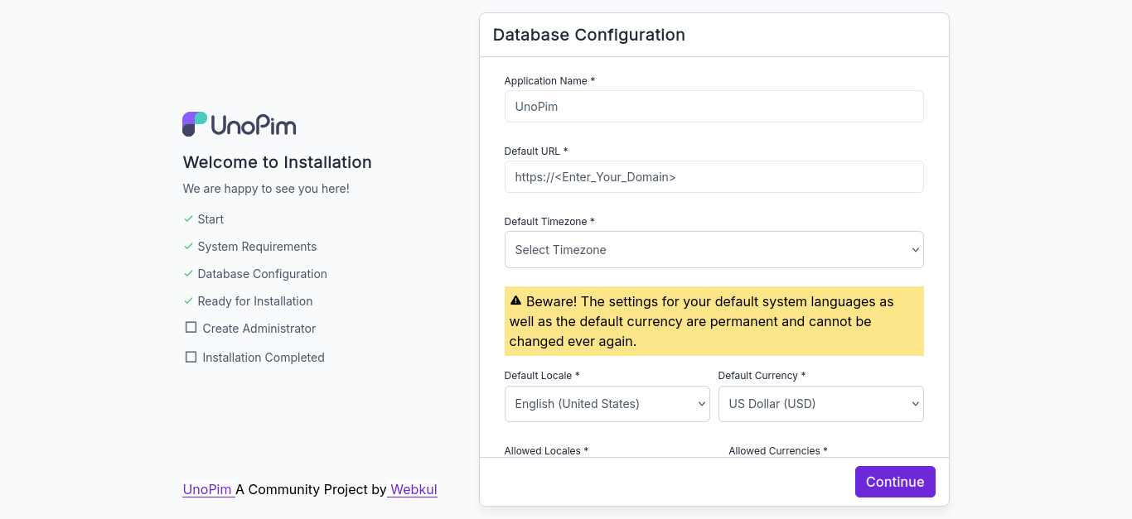Click the Continue button
The height and width of the screenshot is (519, 1132).
click(x=895, y=482)
